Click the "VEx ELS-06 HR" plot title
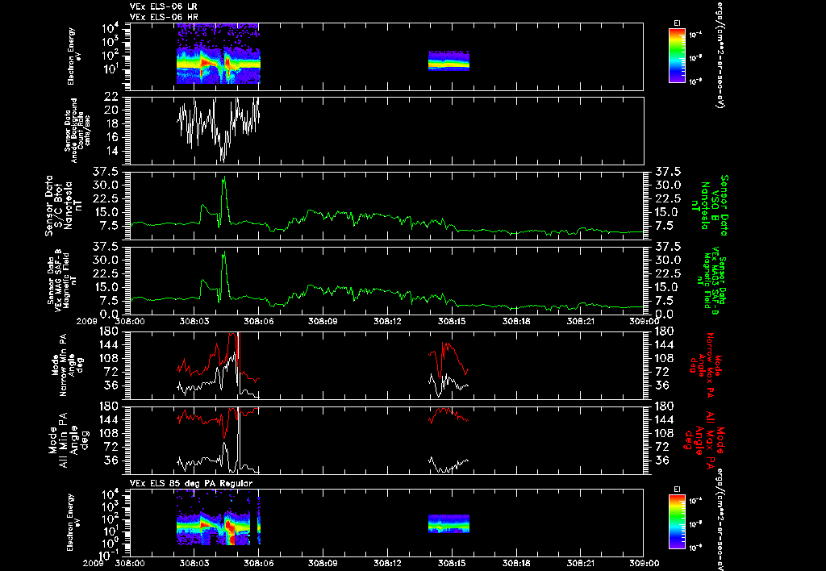This screenshot has width=826, height=571. (164, 18)
